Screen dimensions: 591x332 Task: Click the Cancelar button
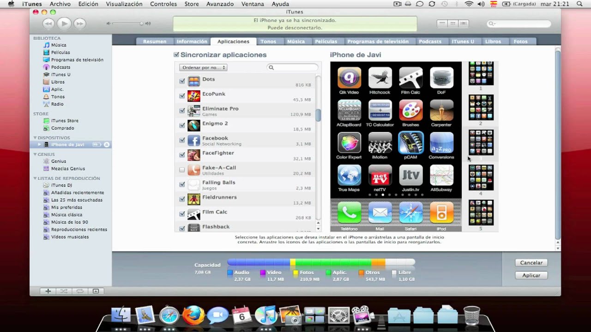pyautogui.click(x=531, y=263)
